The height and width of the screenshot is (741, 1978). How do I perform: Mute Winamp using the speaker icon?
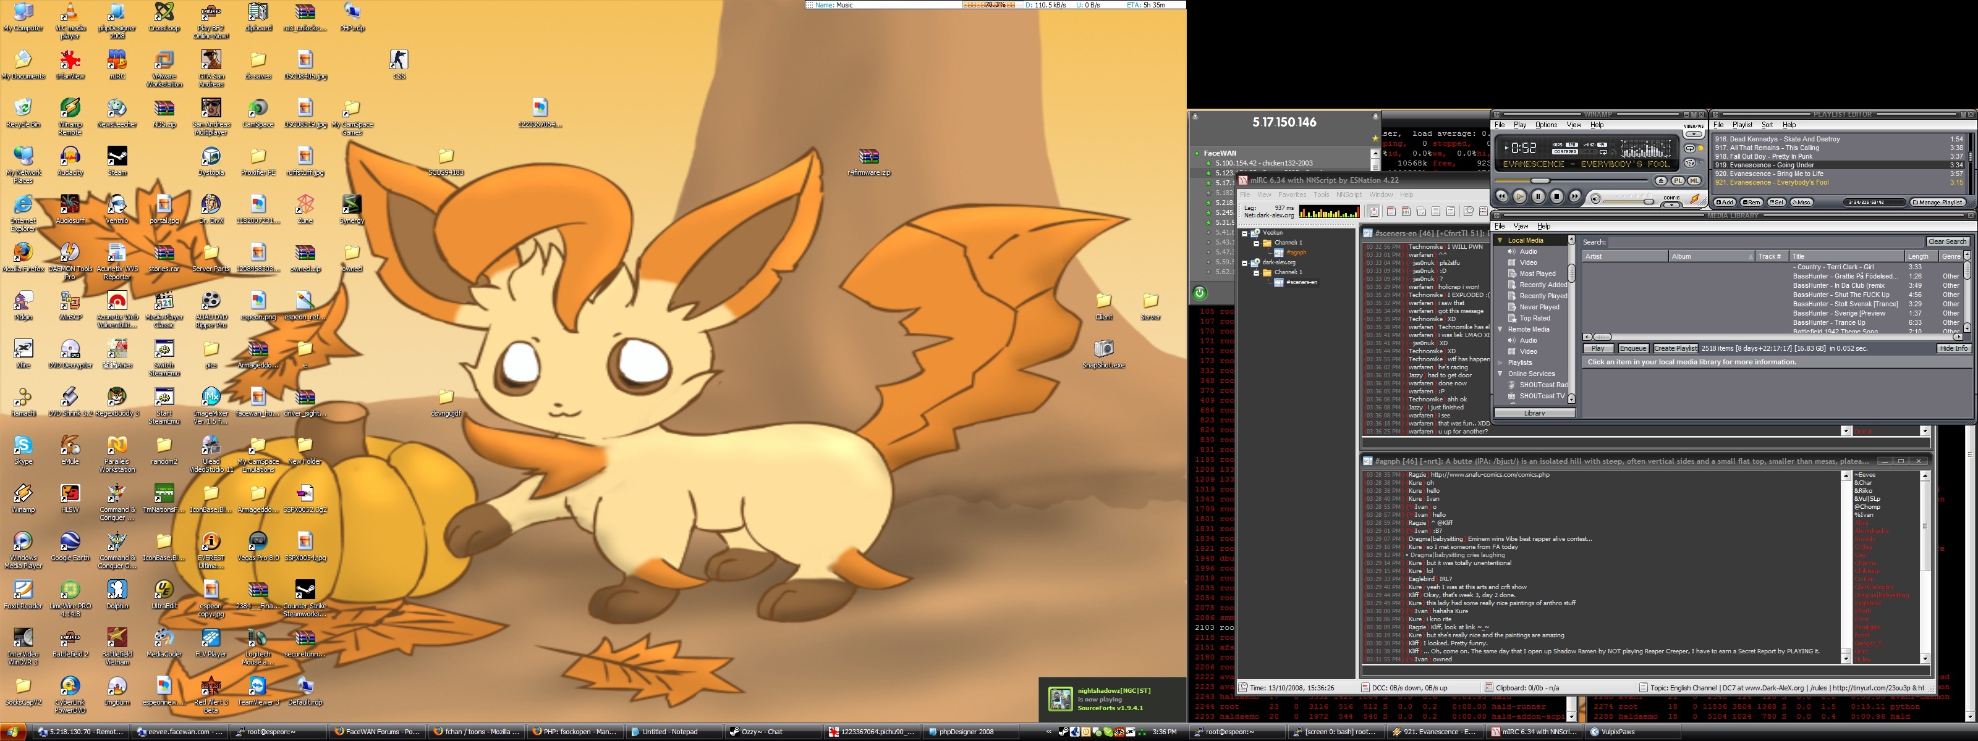click(x=1595, y=199)
